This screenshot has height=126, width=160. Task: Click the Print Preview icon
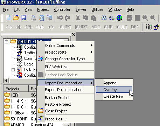(41, 18)
